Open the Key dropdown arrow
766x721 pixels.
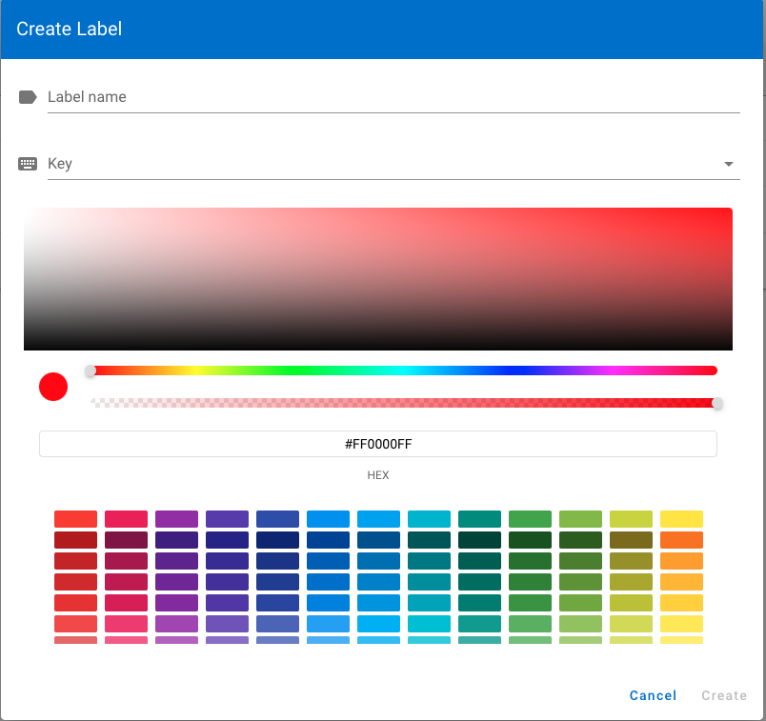pyautogui.click(x=729, y=164)
